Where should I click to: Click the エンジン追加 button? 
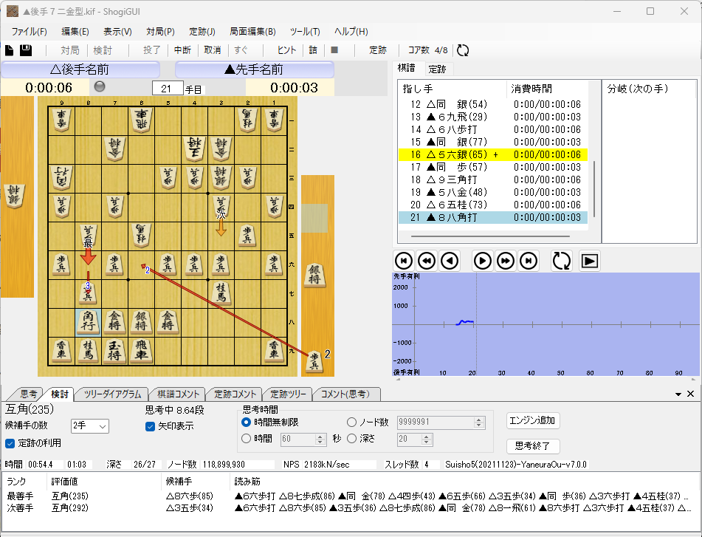(x=533, y=420)
